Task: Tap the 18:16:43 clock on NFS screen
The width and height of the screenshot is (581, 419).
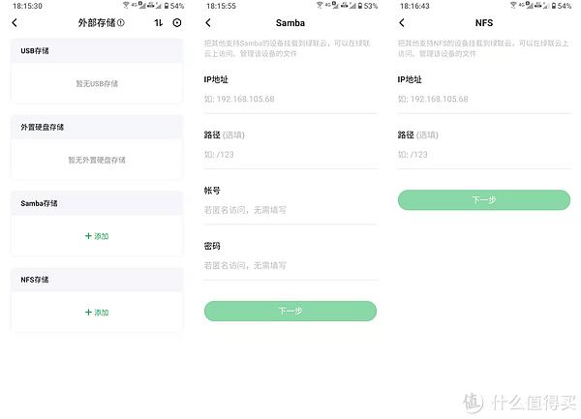Action: (x=414, y=6)
